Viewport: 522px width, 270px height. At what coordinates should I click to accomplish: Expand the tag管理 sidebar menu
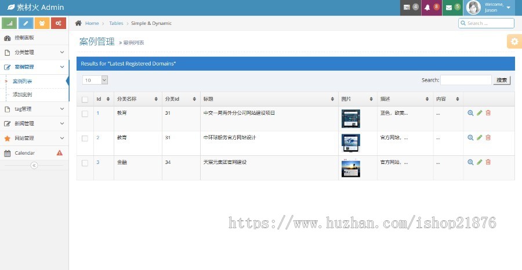click(34, 109)
